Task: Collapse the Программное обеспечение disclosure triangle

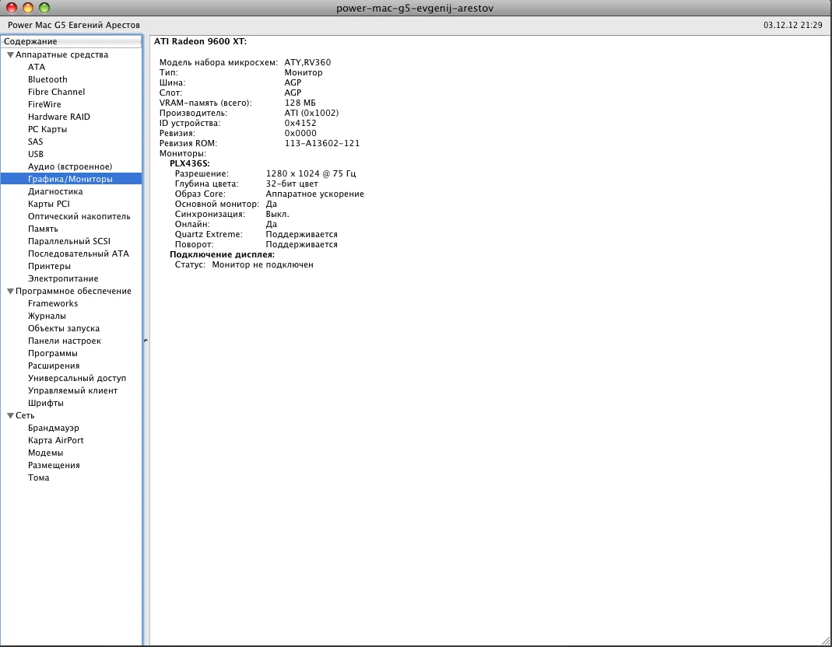Action: click(x=10, y=292)
